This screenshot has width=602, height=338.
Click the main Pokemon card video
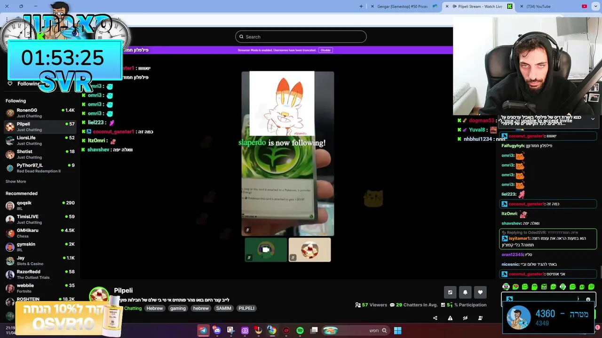[x=288, y=154]
